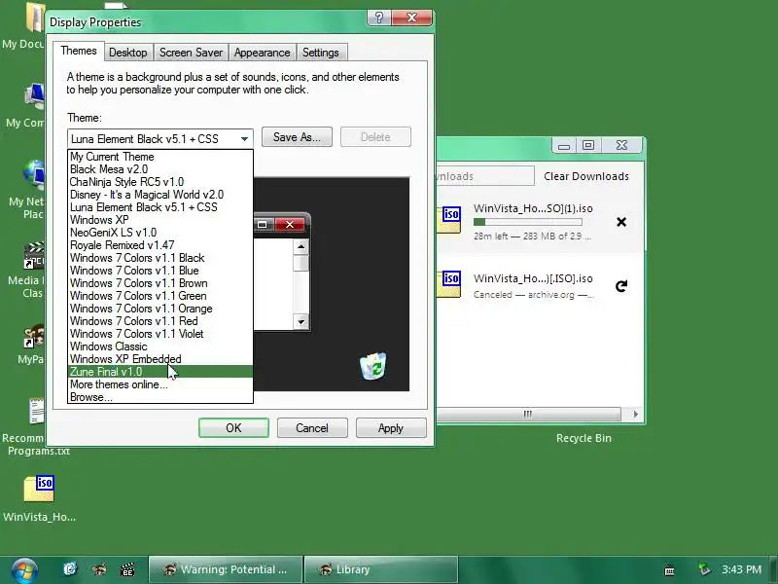Image resolution: width=778 pixels, height=584 pixels.
Task: Click preview window's scroll up arrow
Action: pos(301,247)
